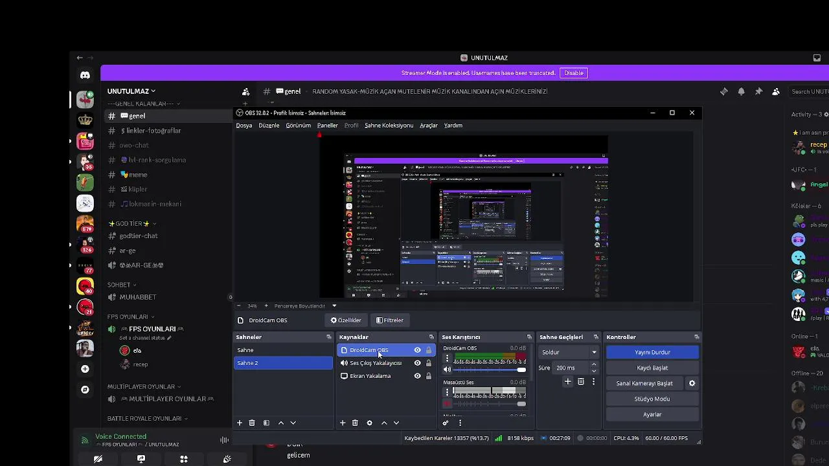Open Discord pinned messages icon
This screenshot has height=466, width=829.
pyautogui.click(x=758, y=91)
